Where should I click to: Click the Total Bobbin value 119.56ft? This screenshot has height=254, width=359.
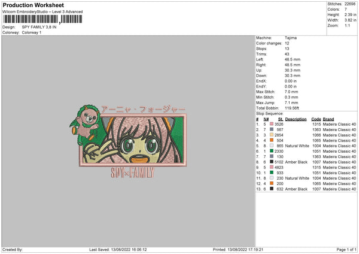click(292, 108)
